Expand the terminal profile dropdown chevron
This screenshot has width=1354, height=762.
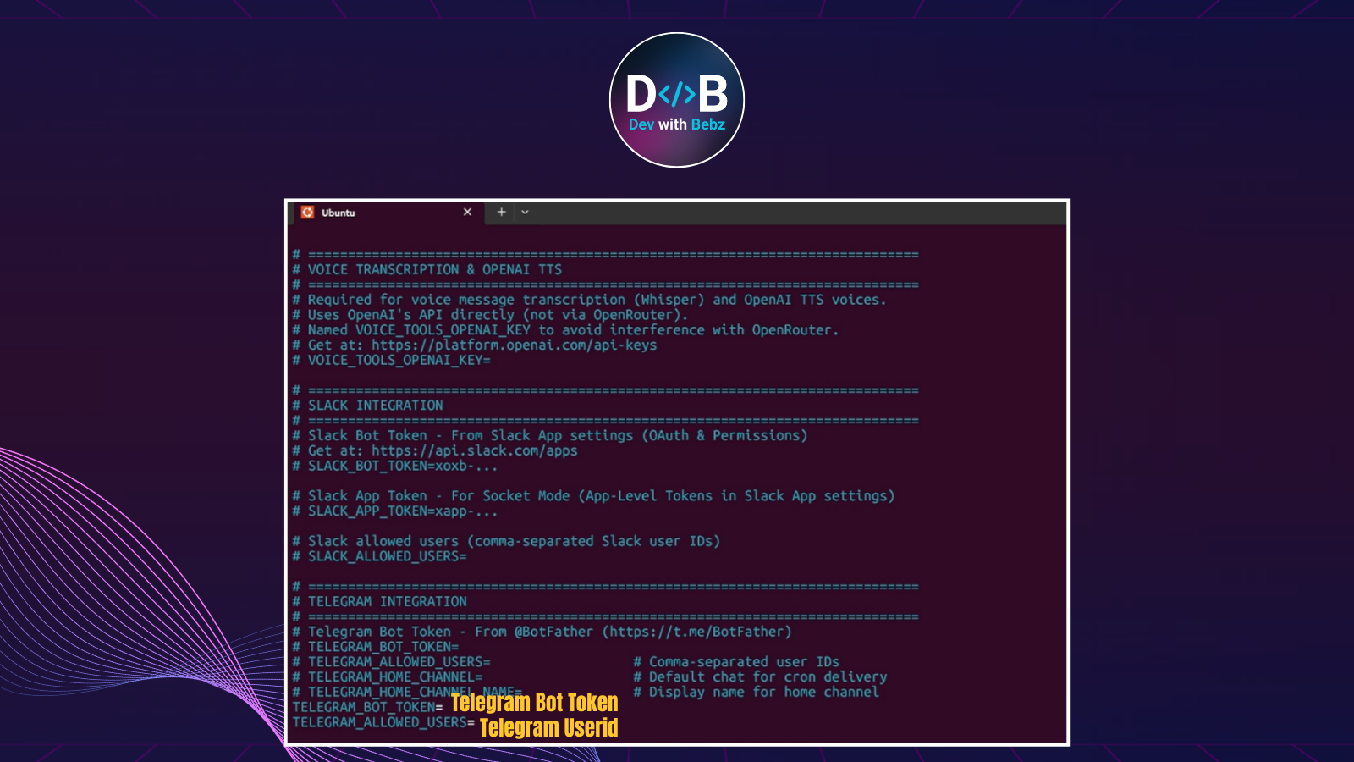(525, 212)
